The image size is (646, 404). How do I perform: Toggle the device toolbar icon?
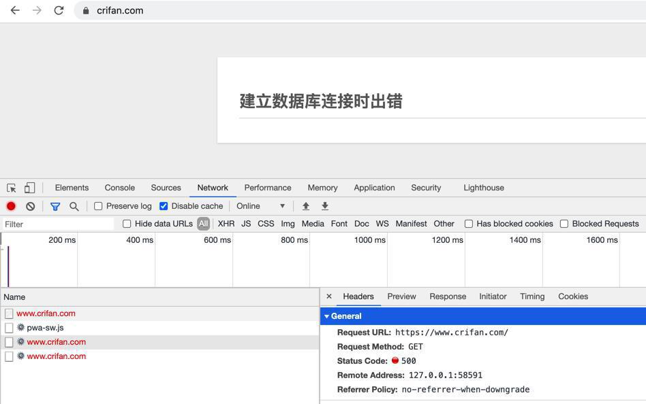click(30, 188)
